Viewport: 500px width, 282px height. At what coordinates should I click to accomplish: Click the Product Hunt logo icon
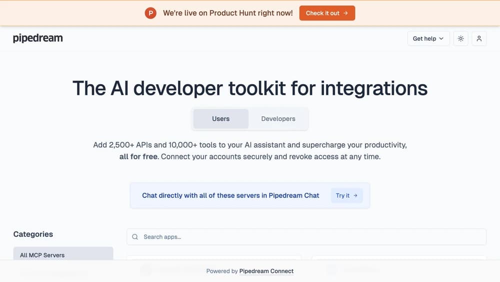tap(150, 13)
